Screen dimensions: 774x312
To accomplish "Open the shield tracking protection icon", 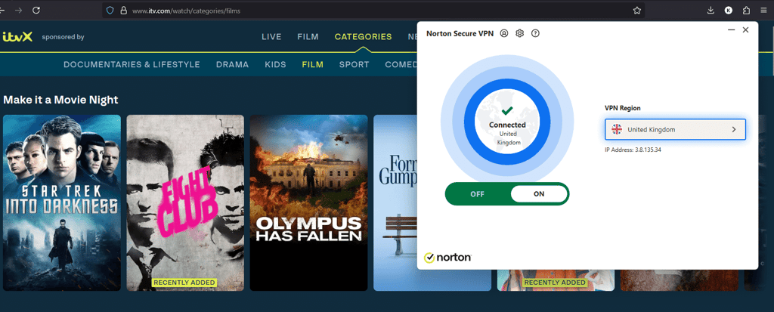I will (110, 11).
